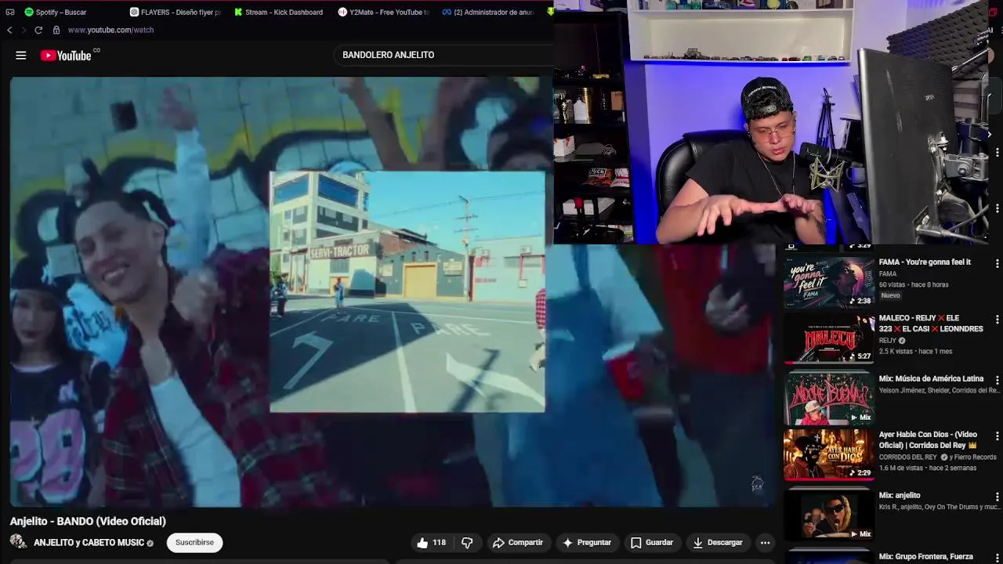Viewport: 1003px width, 564px height.
Task: Open the Mix: anjelito thumbnail
Action: click(829, 514)
